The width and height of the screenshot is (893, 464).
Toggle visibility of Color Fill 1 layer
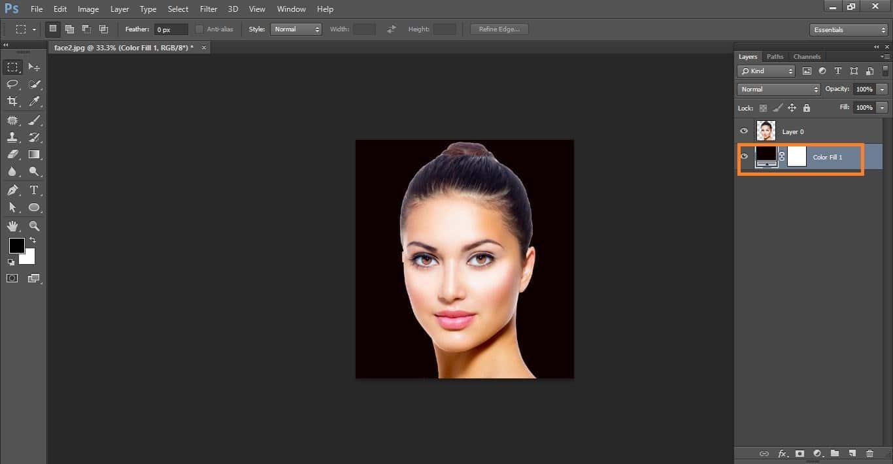point(744,156)
